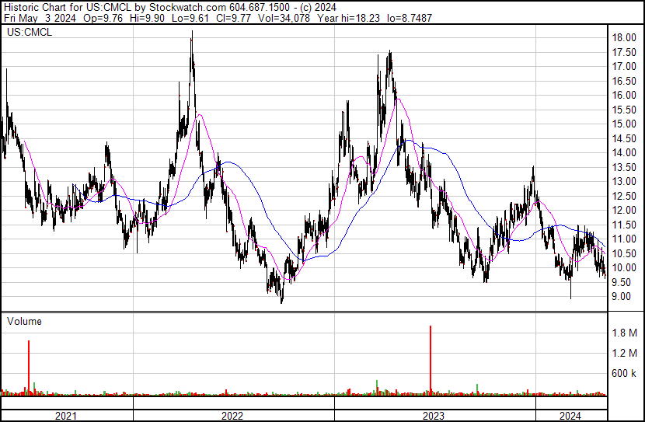Click the 15.50 price axis label
The image size is (645, 422).
[x=624, y=110]
